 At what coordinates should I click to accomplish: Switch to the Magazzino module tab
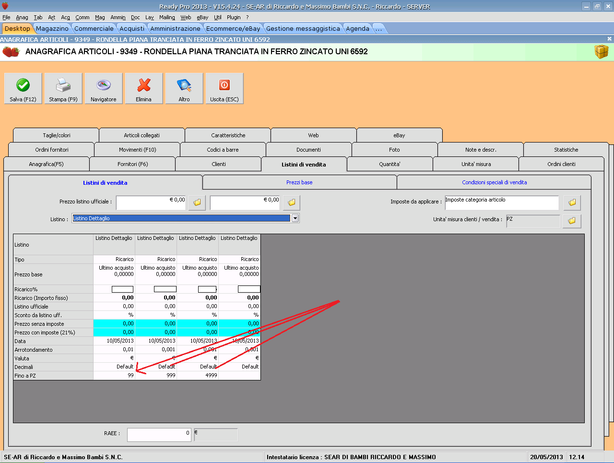52,29
